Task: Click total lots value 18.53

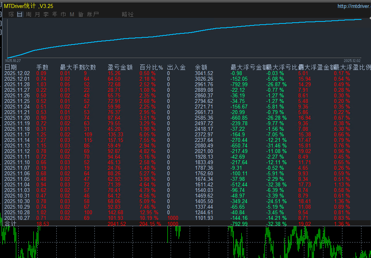Action: point(43,224)
